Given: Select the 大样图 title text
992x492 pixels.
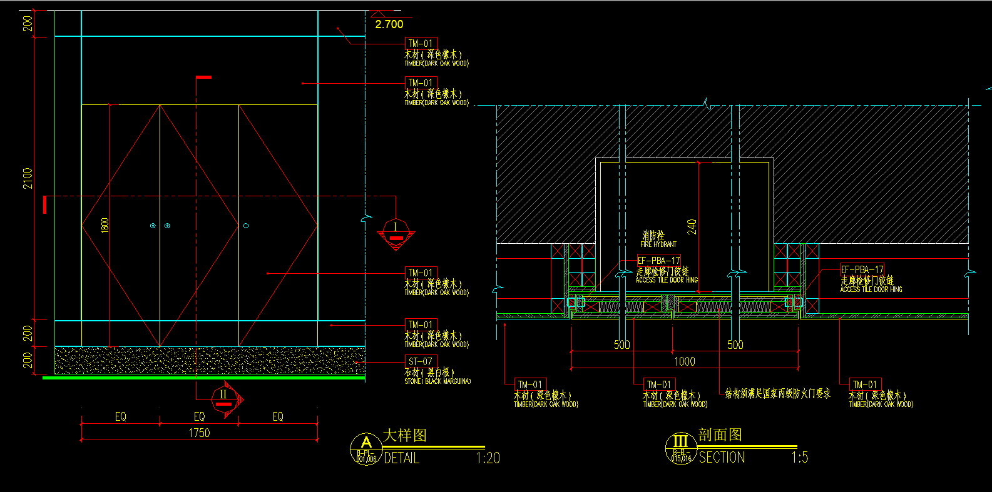Looking at the screenshot, I should pyautogui.click(x=405, y=435).
